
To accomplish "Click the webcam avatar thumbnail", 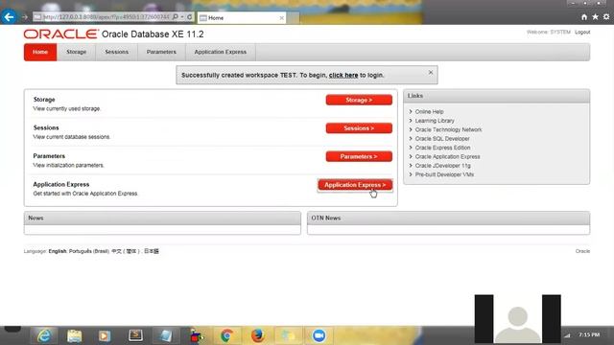I will pos(518,319).
